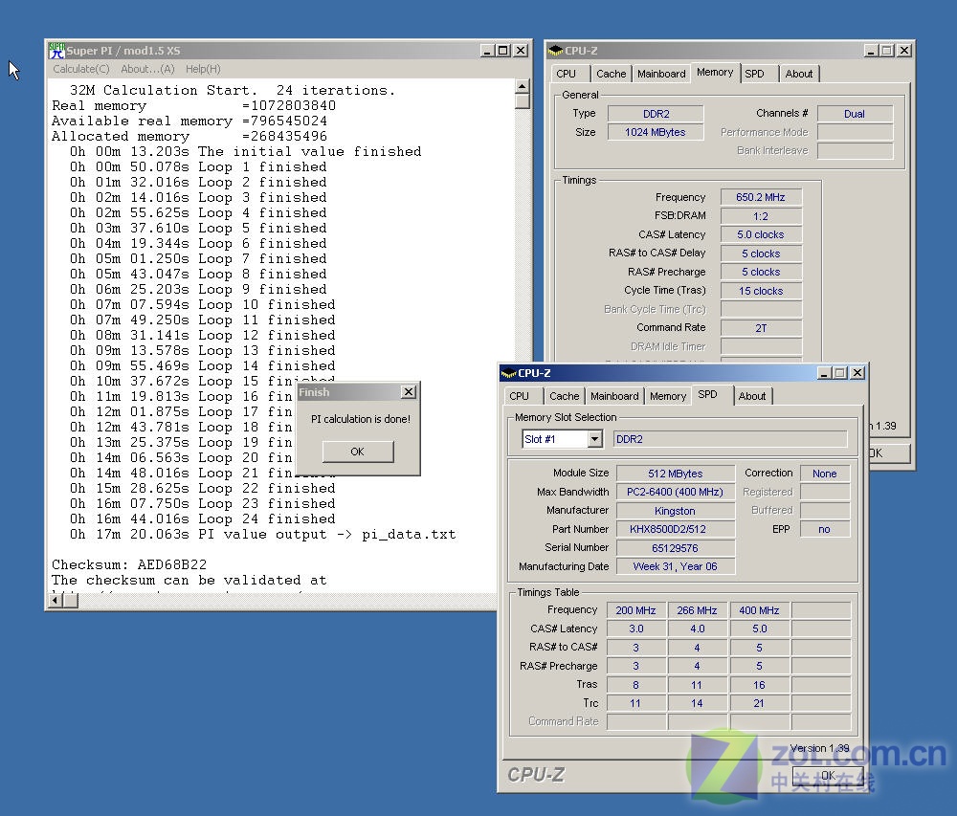
Task: Open the Memory tab in front CPU-Z window
Action: point(668,396)
